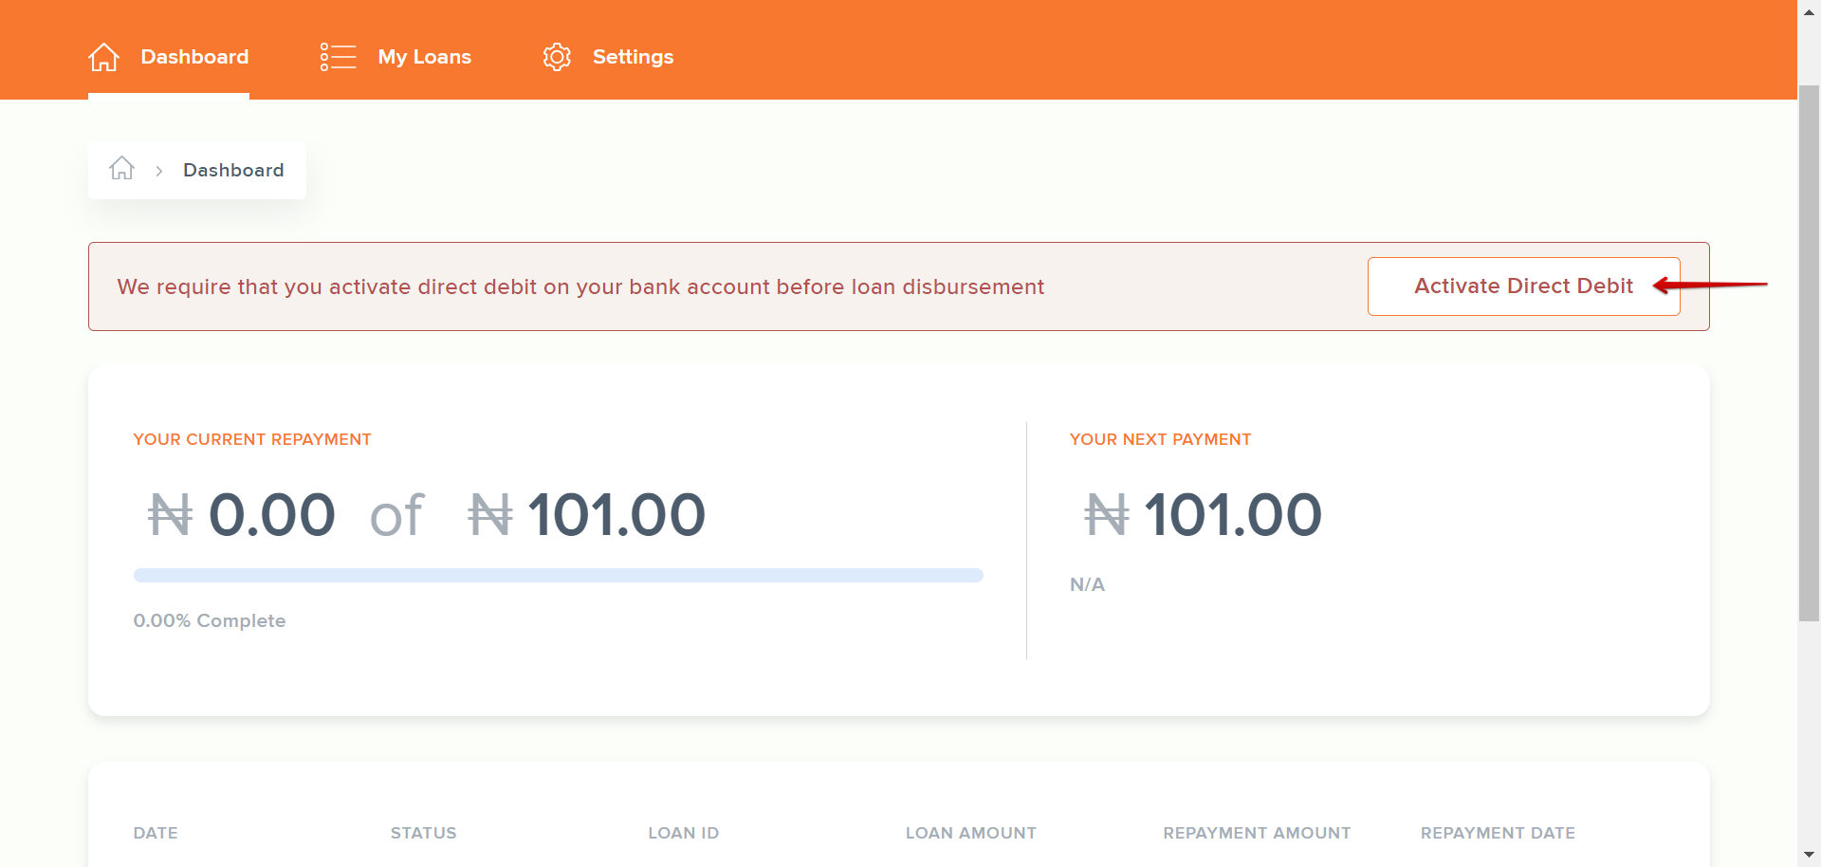
Task: Open the Dashboard tab label
Action: [194, 57]
